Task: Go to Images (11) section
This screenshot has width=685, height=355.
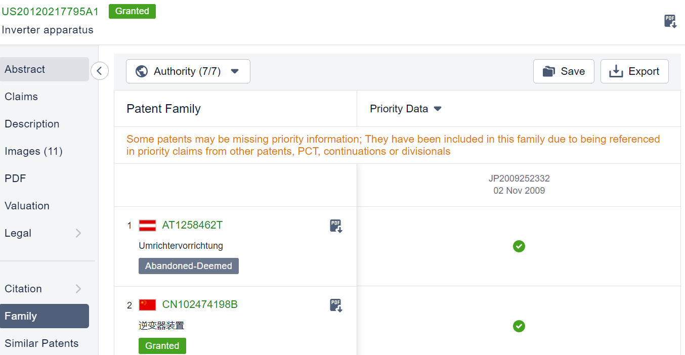Action: pyautogui.click(x=33, y=151)
